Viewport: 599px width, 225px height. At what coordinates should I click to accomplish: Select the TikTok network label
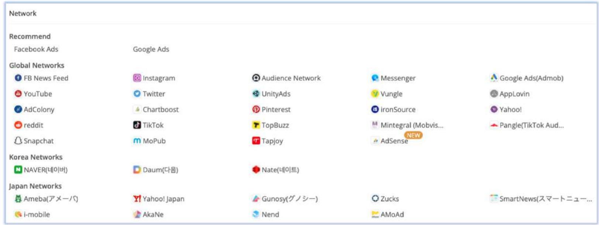point(153,125)
